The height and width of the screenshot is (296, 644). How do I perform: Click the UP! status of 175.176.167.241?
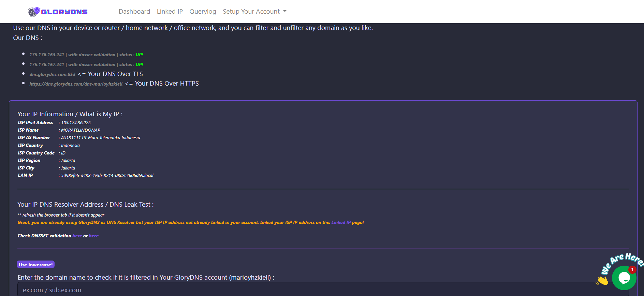[x=140, y=65]
